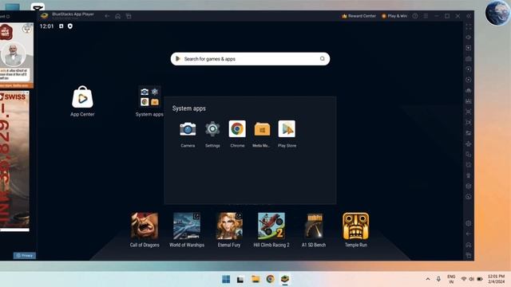Open the Android Settings app
511x287 pixels.
[x=212, y=129]
